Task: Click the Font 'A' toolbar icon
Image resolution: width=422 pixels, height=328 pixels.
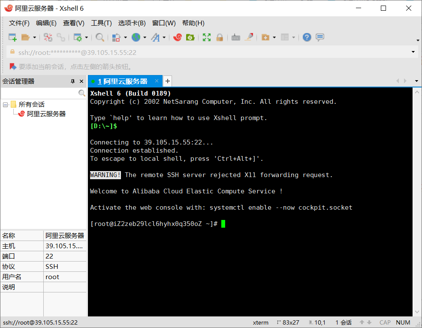Action: (155, 37)
